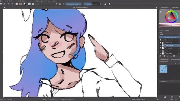The width and height of the screenshot is (180, 101).
Task: Expand horizontal mirror options arrow
Action: 107,4
